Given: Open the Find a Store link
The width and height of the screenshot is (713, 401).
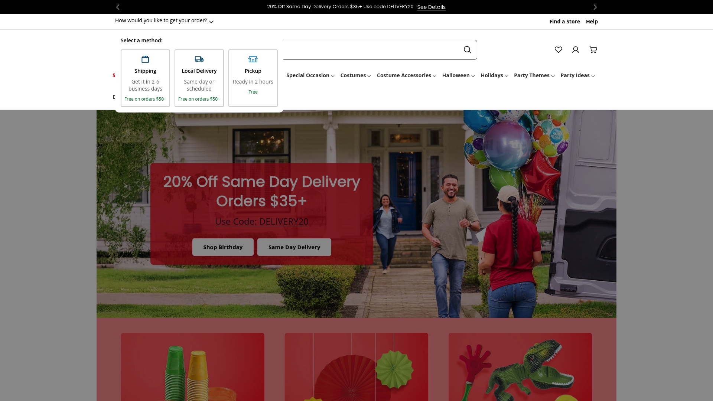Looking at the screenshot, I should 564,22.
